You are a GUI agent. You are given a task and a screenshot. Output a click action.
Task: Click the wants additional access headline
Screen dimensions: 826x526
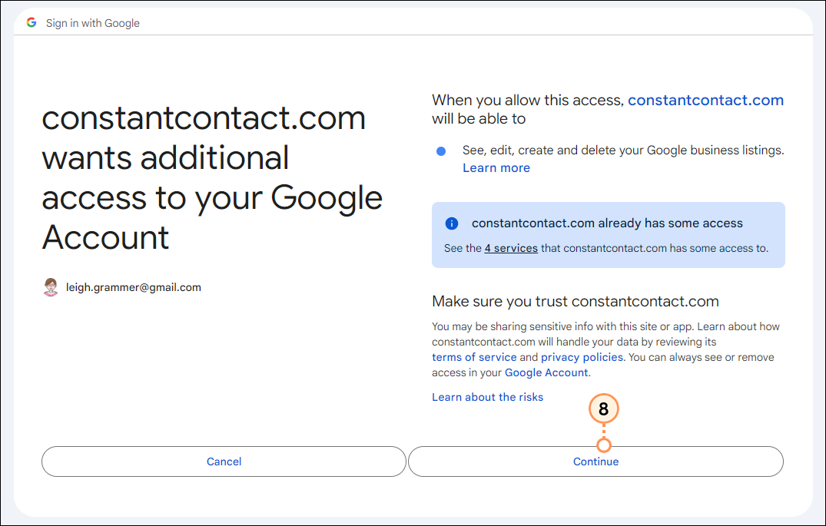click(x=212, y=177)
